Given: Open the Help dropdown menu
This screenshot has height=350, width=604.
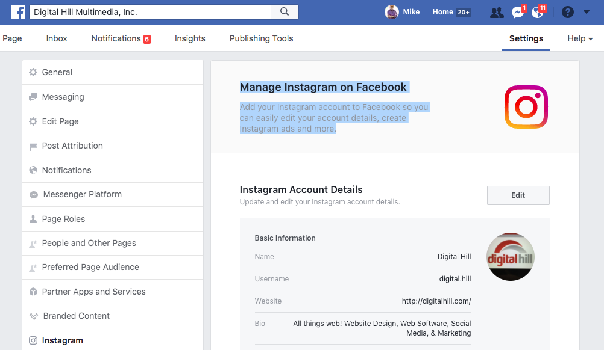Looking at the screenshot, I should click(580, 38).
